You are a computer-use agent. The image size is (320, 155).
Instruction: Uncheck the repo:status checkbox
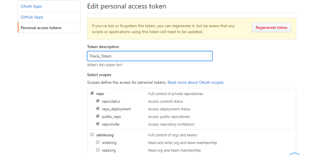click(x=98, y=101)
